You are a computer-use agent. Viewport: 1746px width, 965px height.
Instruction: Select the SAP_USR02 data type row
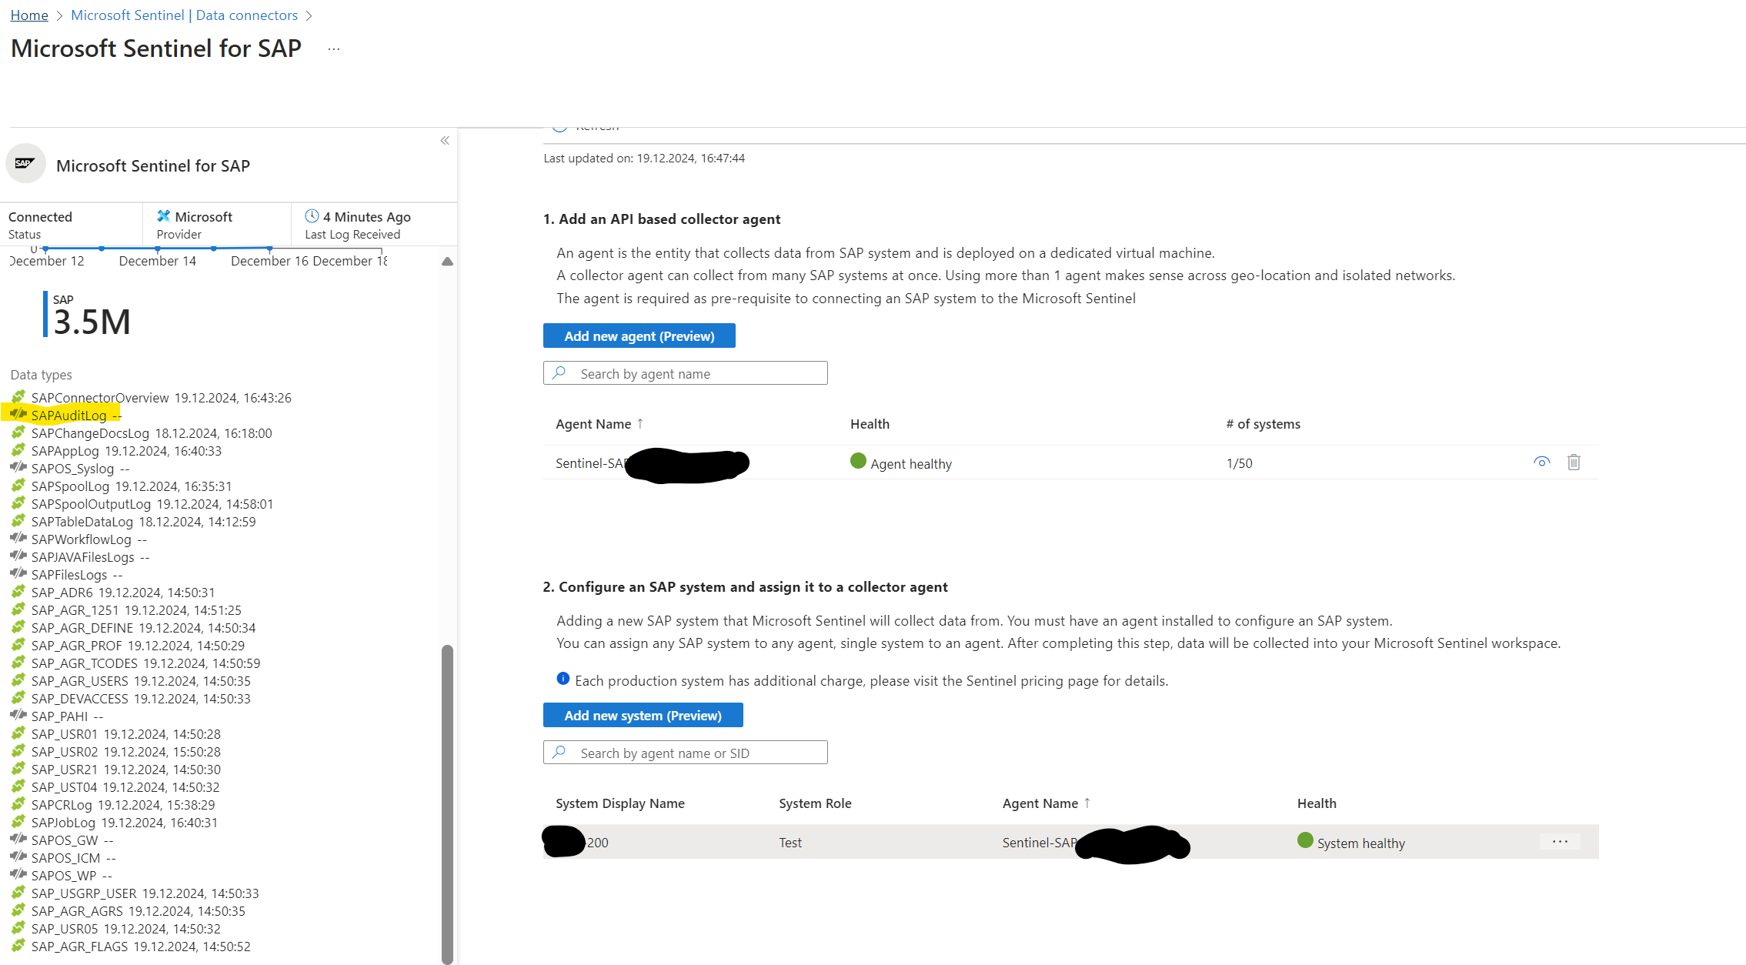(115, 751)
